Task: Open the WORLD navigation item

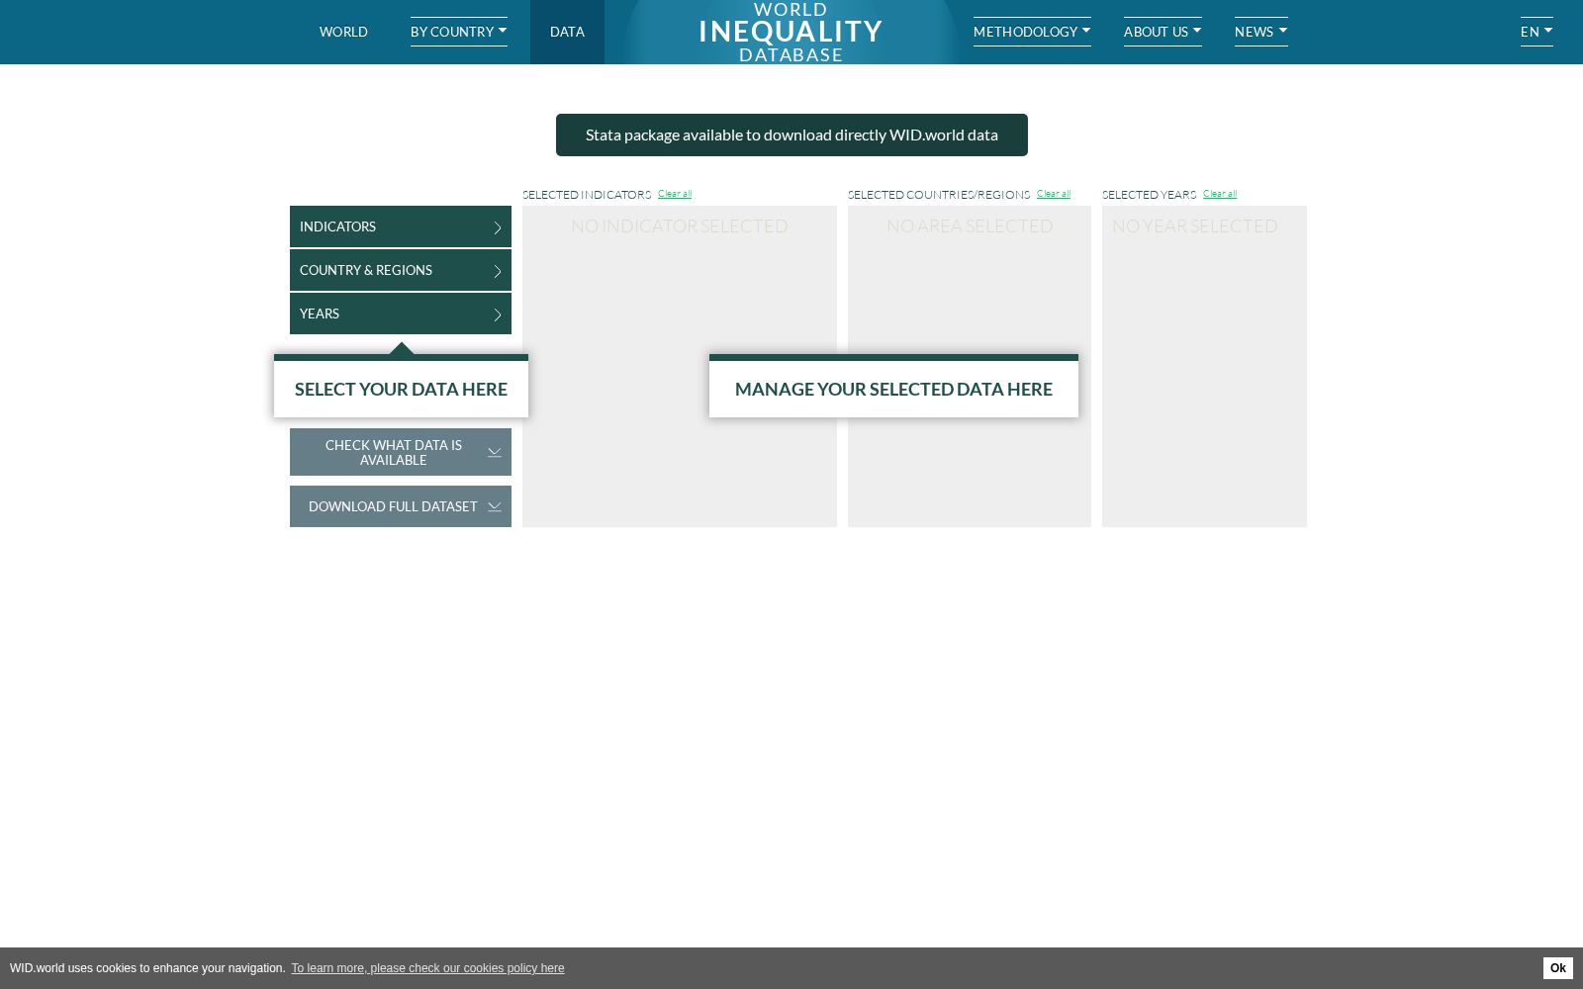Action: (x=343, y=32)
